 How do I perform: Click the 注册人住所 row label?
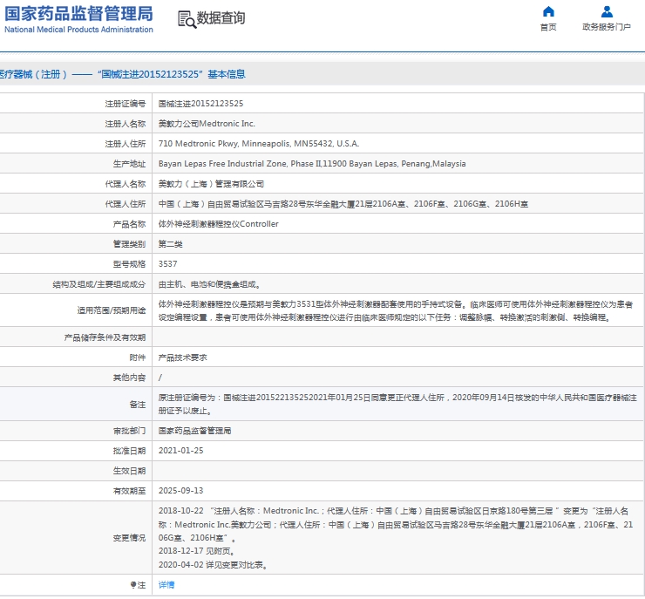coord(126,144)
